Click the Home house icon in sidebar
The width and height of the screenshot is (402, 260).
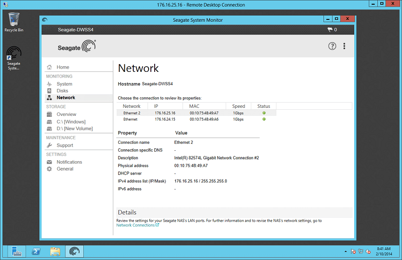click(x=50, y=67)
